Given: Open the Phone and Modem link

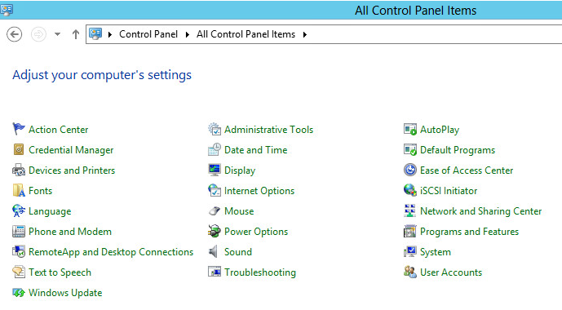Looking at the screenshot, I should tap(70, 232).
